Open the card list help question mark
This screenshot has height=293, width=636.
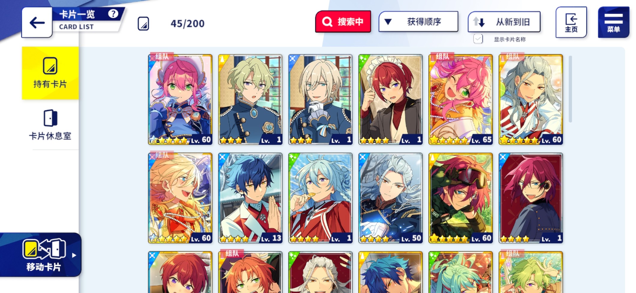(x=113, y=14)
